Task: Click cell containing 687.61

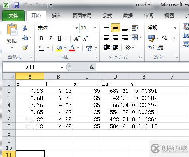Action: coord(116,91)
